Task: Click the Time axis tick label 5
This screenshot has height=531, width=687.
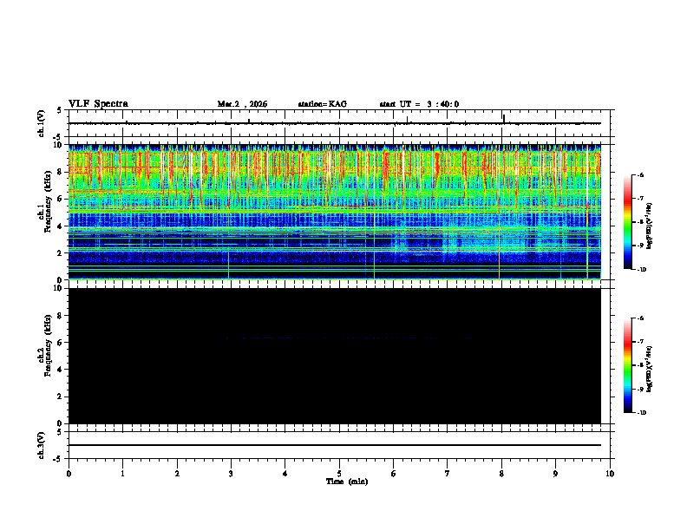Action: (339, 474)
